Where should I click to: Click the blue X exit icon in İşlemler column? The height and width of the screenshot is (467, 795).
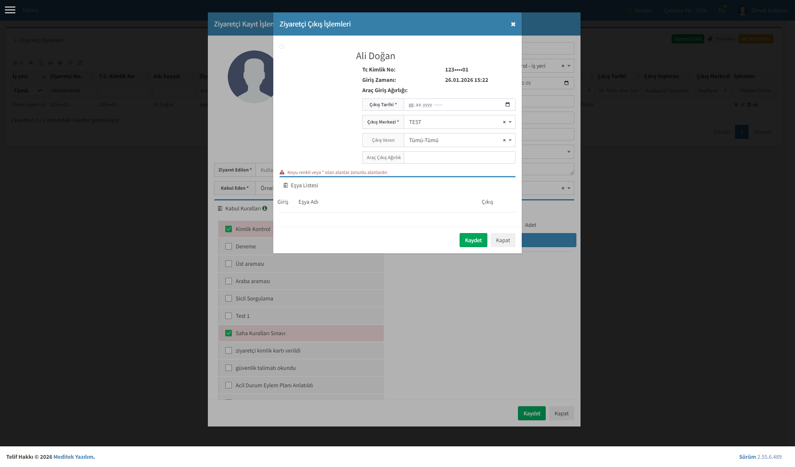click(x=736, y=105)
